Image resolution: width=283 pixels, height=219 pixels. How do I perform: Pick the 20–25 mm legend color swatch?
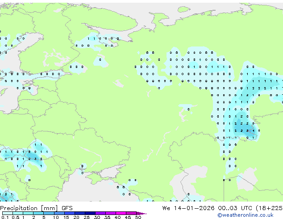[79, 213]
